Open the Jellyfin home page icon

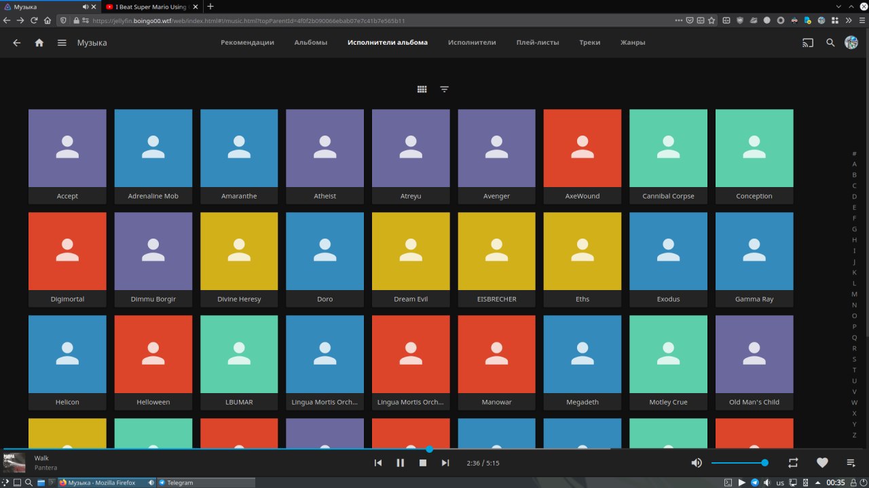39,43
